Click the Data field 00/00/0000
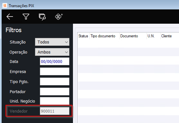 (54, 61)
